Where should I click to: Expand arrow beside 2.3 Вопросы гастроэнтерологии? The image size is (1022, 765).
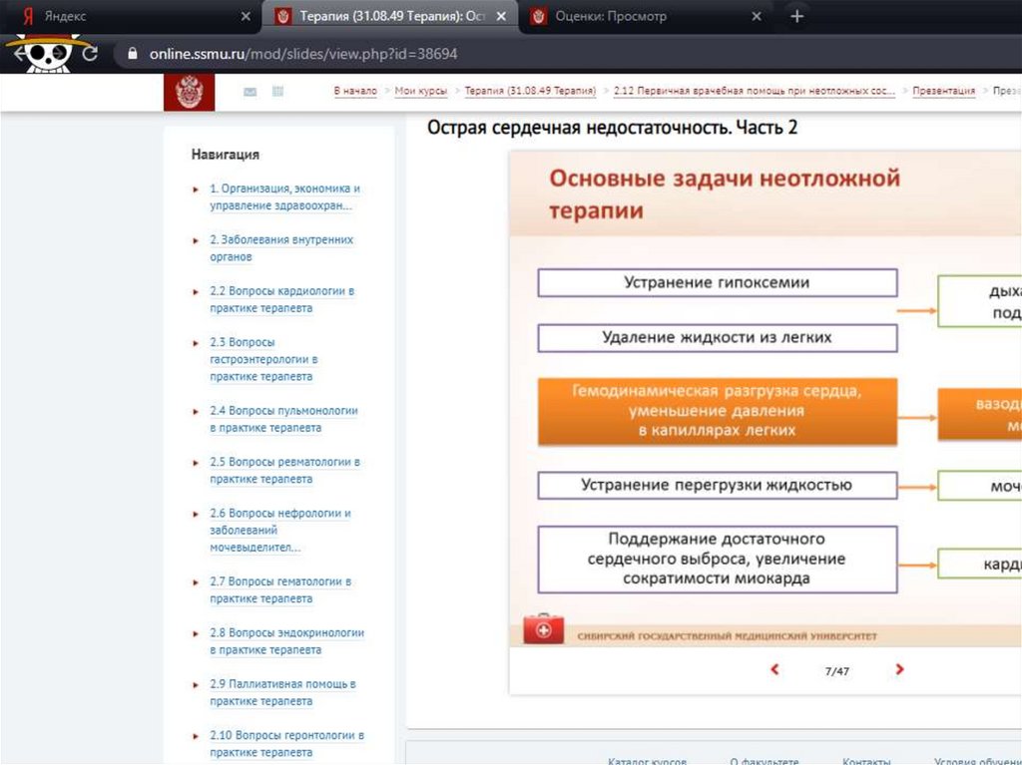(x=196, y=343)
